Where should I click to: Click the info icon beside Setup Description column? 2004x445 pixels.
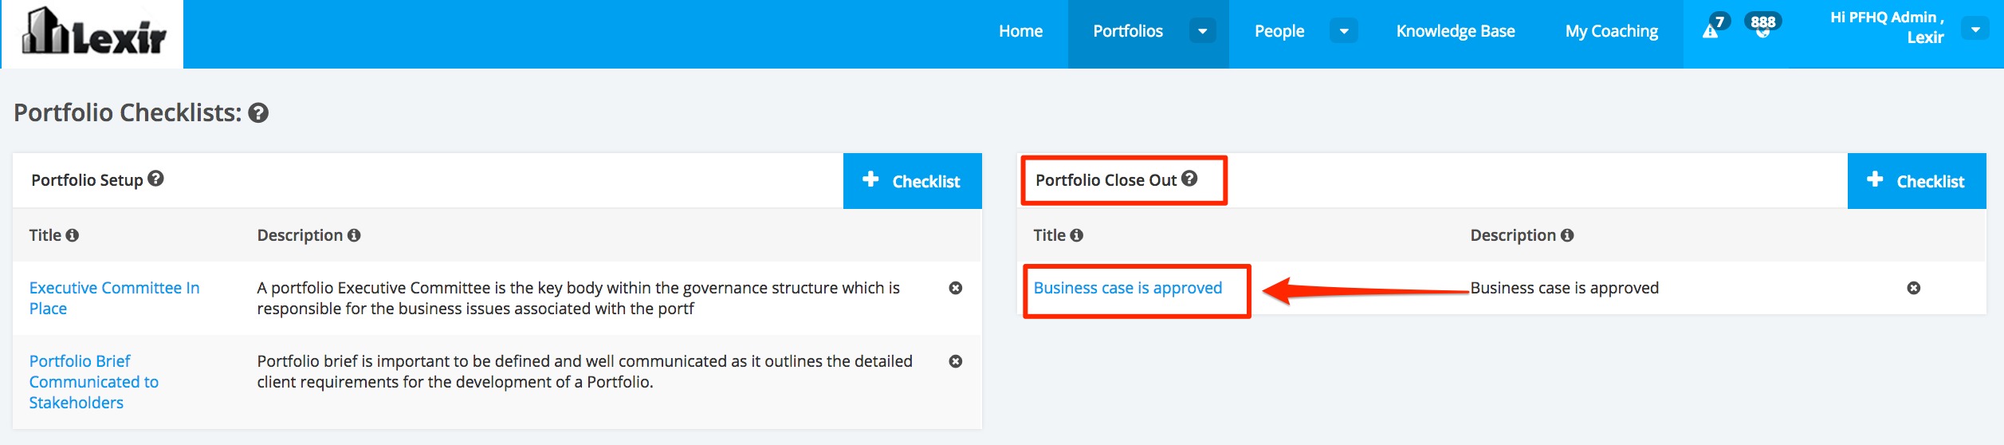(354, 235)
